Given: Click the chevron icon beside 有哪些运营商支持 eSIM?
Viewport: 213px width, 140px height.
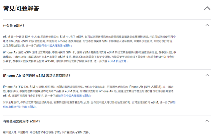Looking at the screenshot, I should [x=207, y=121].
